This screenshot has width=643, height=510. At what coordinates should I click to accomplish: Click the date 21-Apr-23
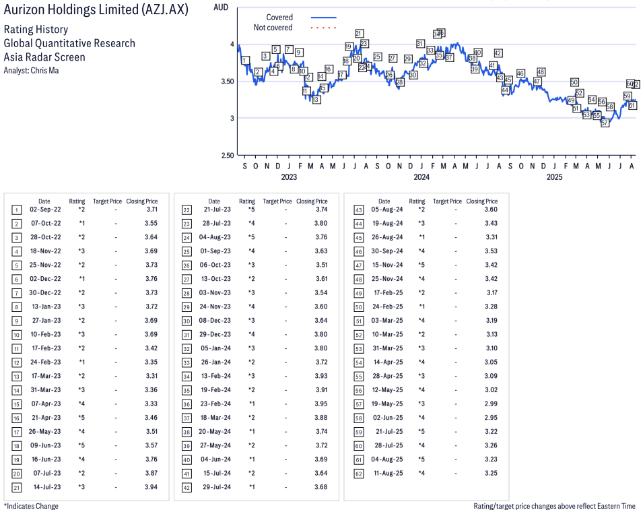(46, 417)
